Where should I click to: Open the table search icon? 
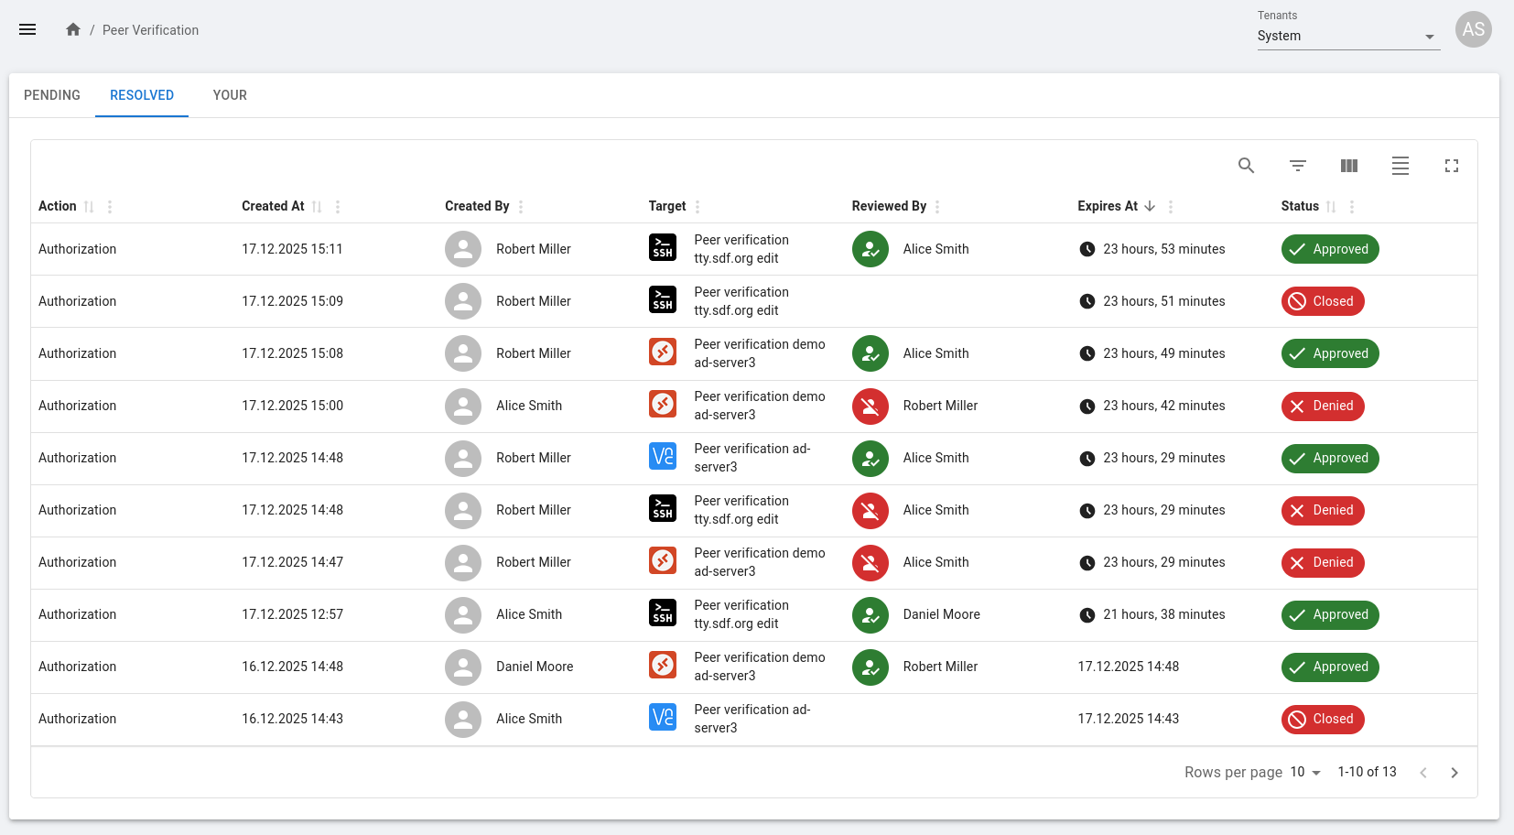point(1246,166)
